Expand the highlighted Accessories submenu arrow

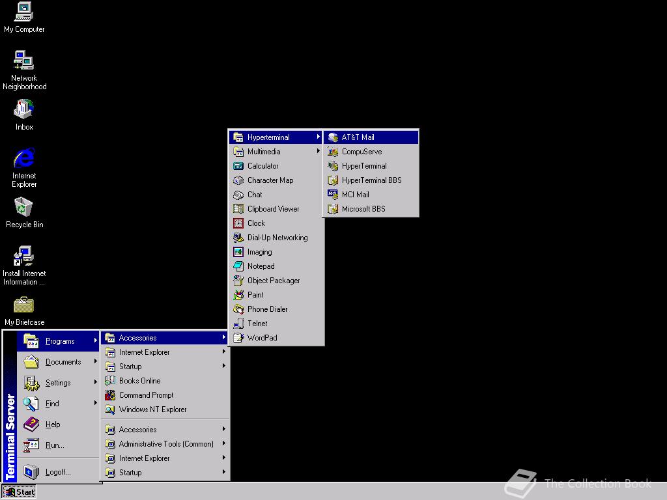point(224,337)
